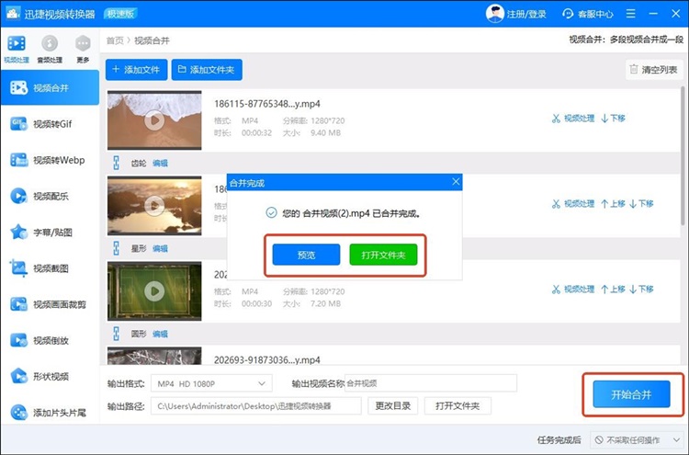Click the 迅捷视频转换器 app logo
This screenshot has width=689, height=455.
(12, 14)
